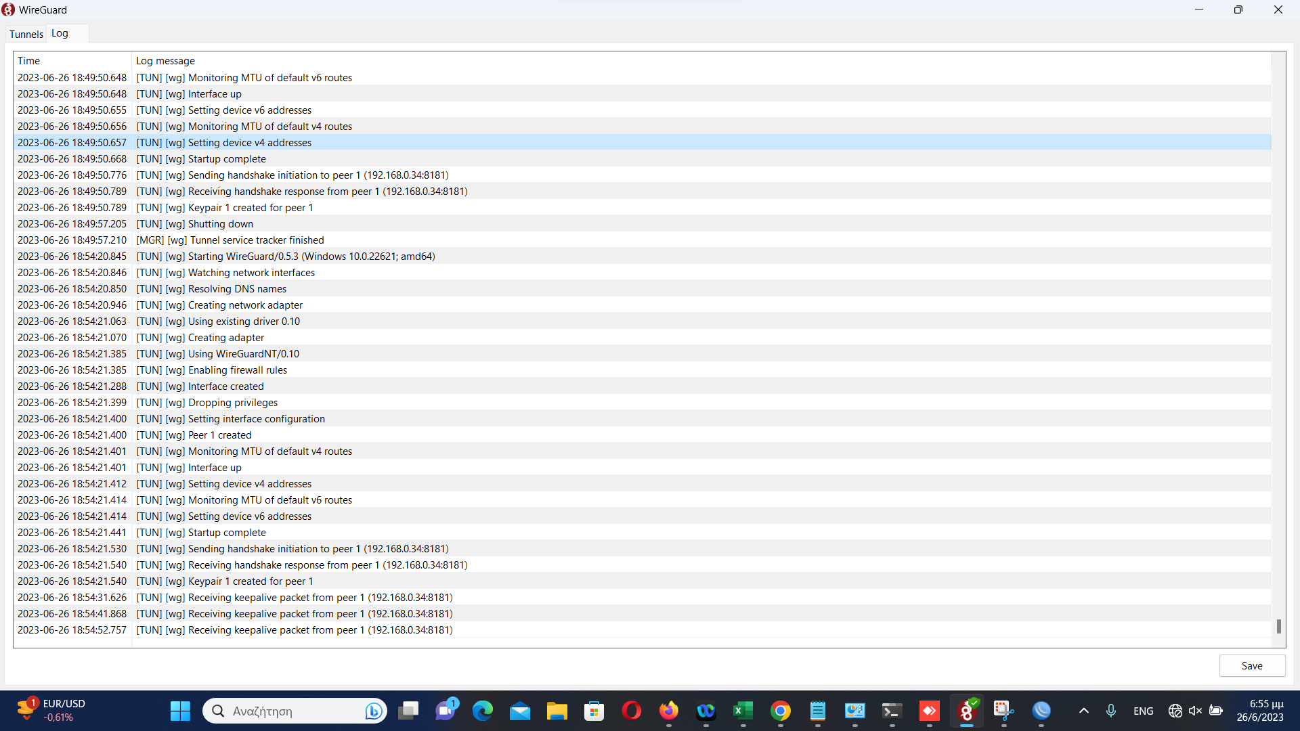Open Google Chrome from taskbar

pos(780,711)
